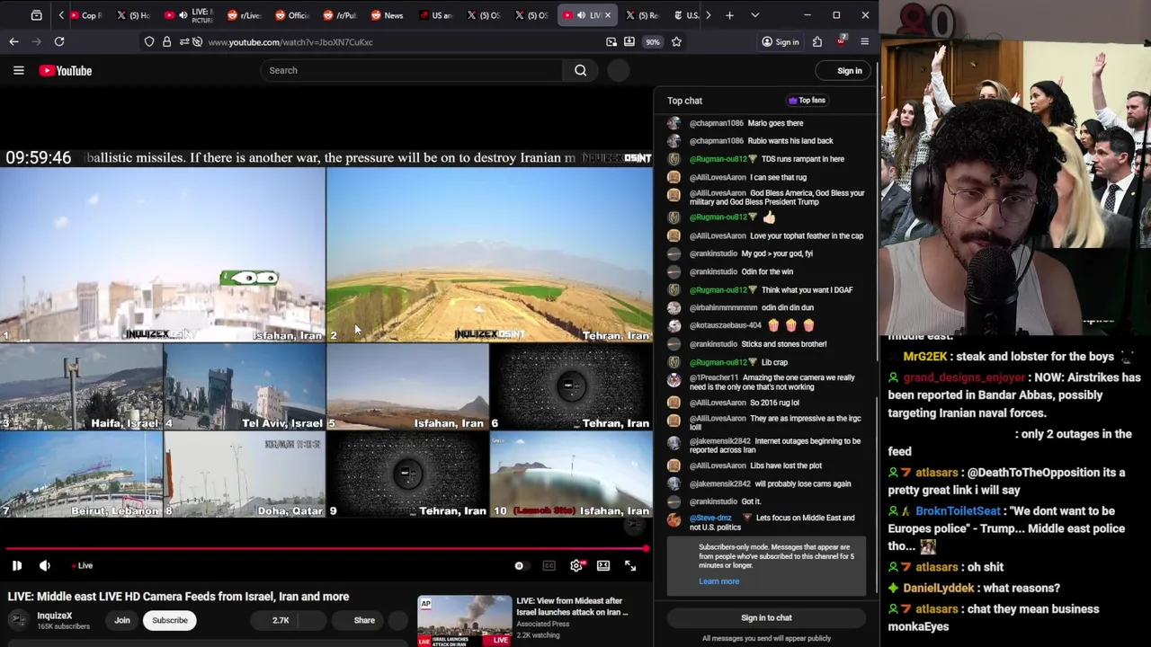The image size is (1151, 647).
Task: Click the Haifa, Israel camera 3 feed
Action: (81, 387)
